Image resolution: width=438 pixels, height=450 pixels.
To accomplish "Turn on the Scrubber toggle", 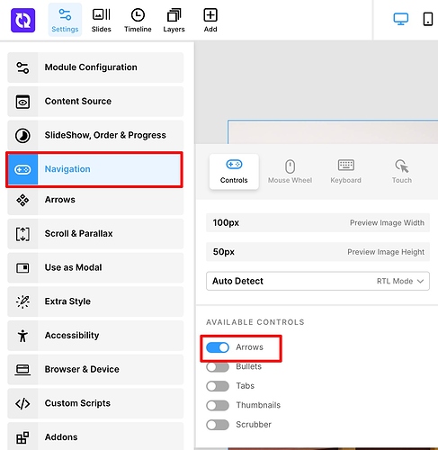I will 218,425.
